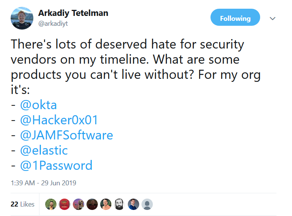Click the dog photo liker avatar

click(x=78, y=204)
